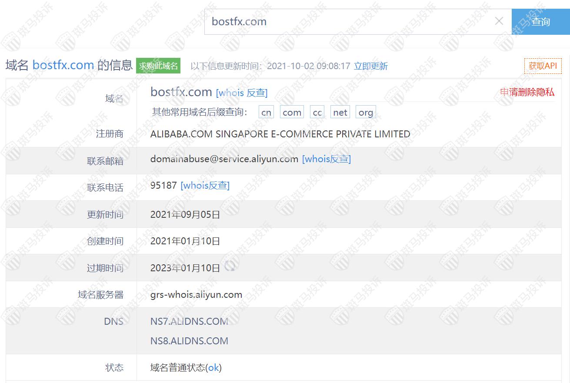Select the cc domain suffix

tap(317, 113)
